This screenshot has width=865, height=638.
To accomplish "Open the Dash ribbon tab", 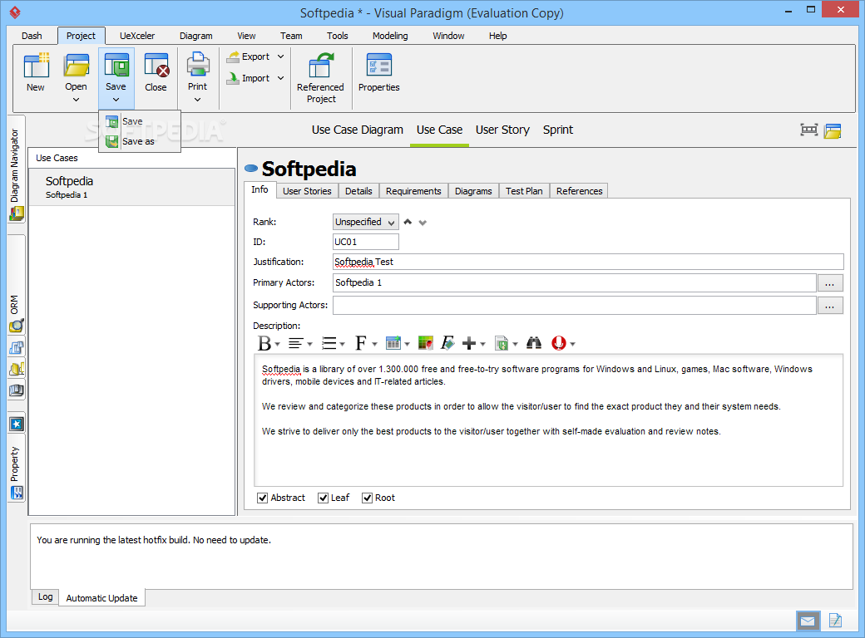I will pos(32,36).
